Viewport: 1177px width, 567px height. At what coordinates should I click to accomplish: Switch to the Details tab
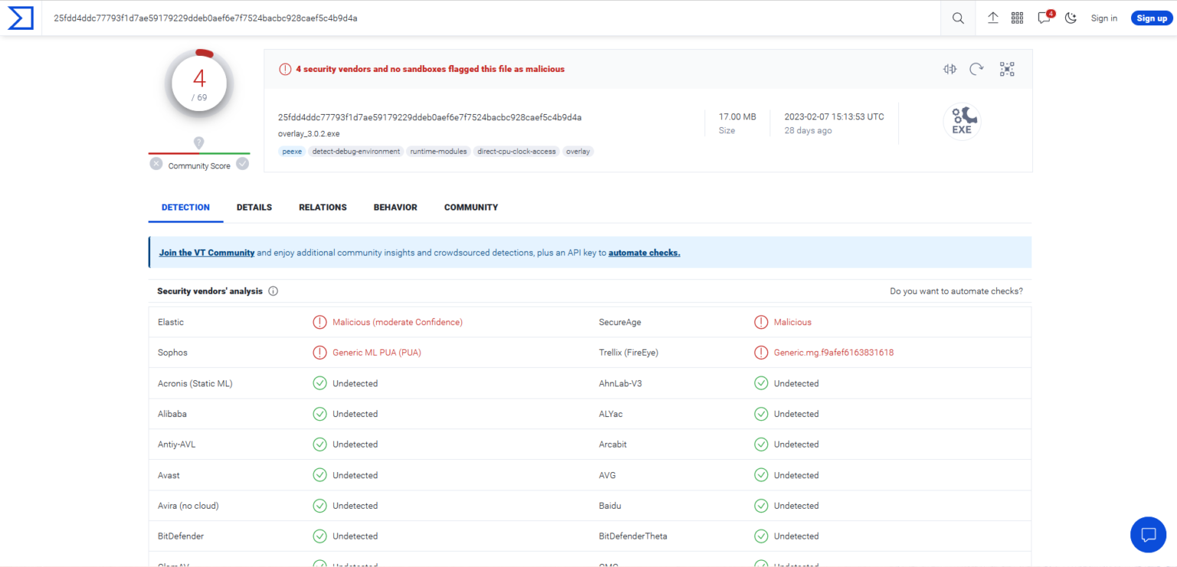pyautogui.click(x=254, y=208)
